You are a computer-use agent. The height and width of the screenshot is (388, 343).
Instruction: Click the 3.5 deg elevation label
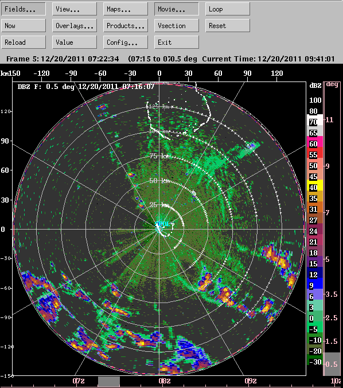tap(332, 294)
